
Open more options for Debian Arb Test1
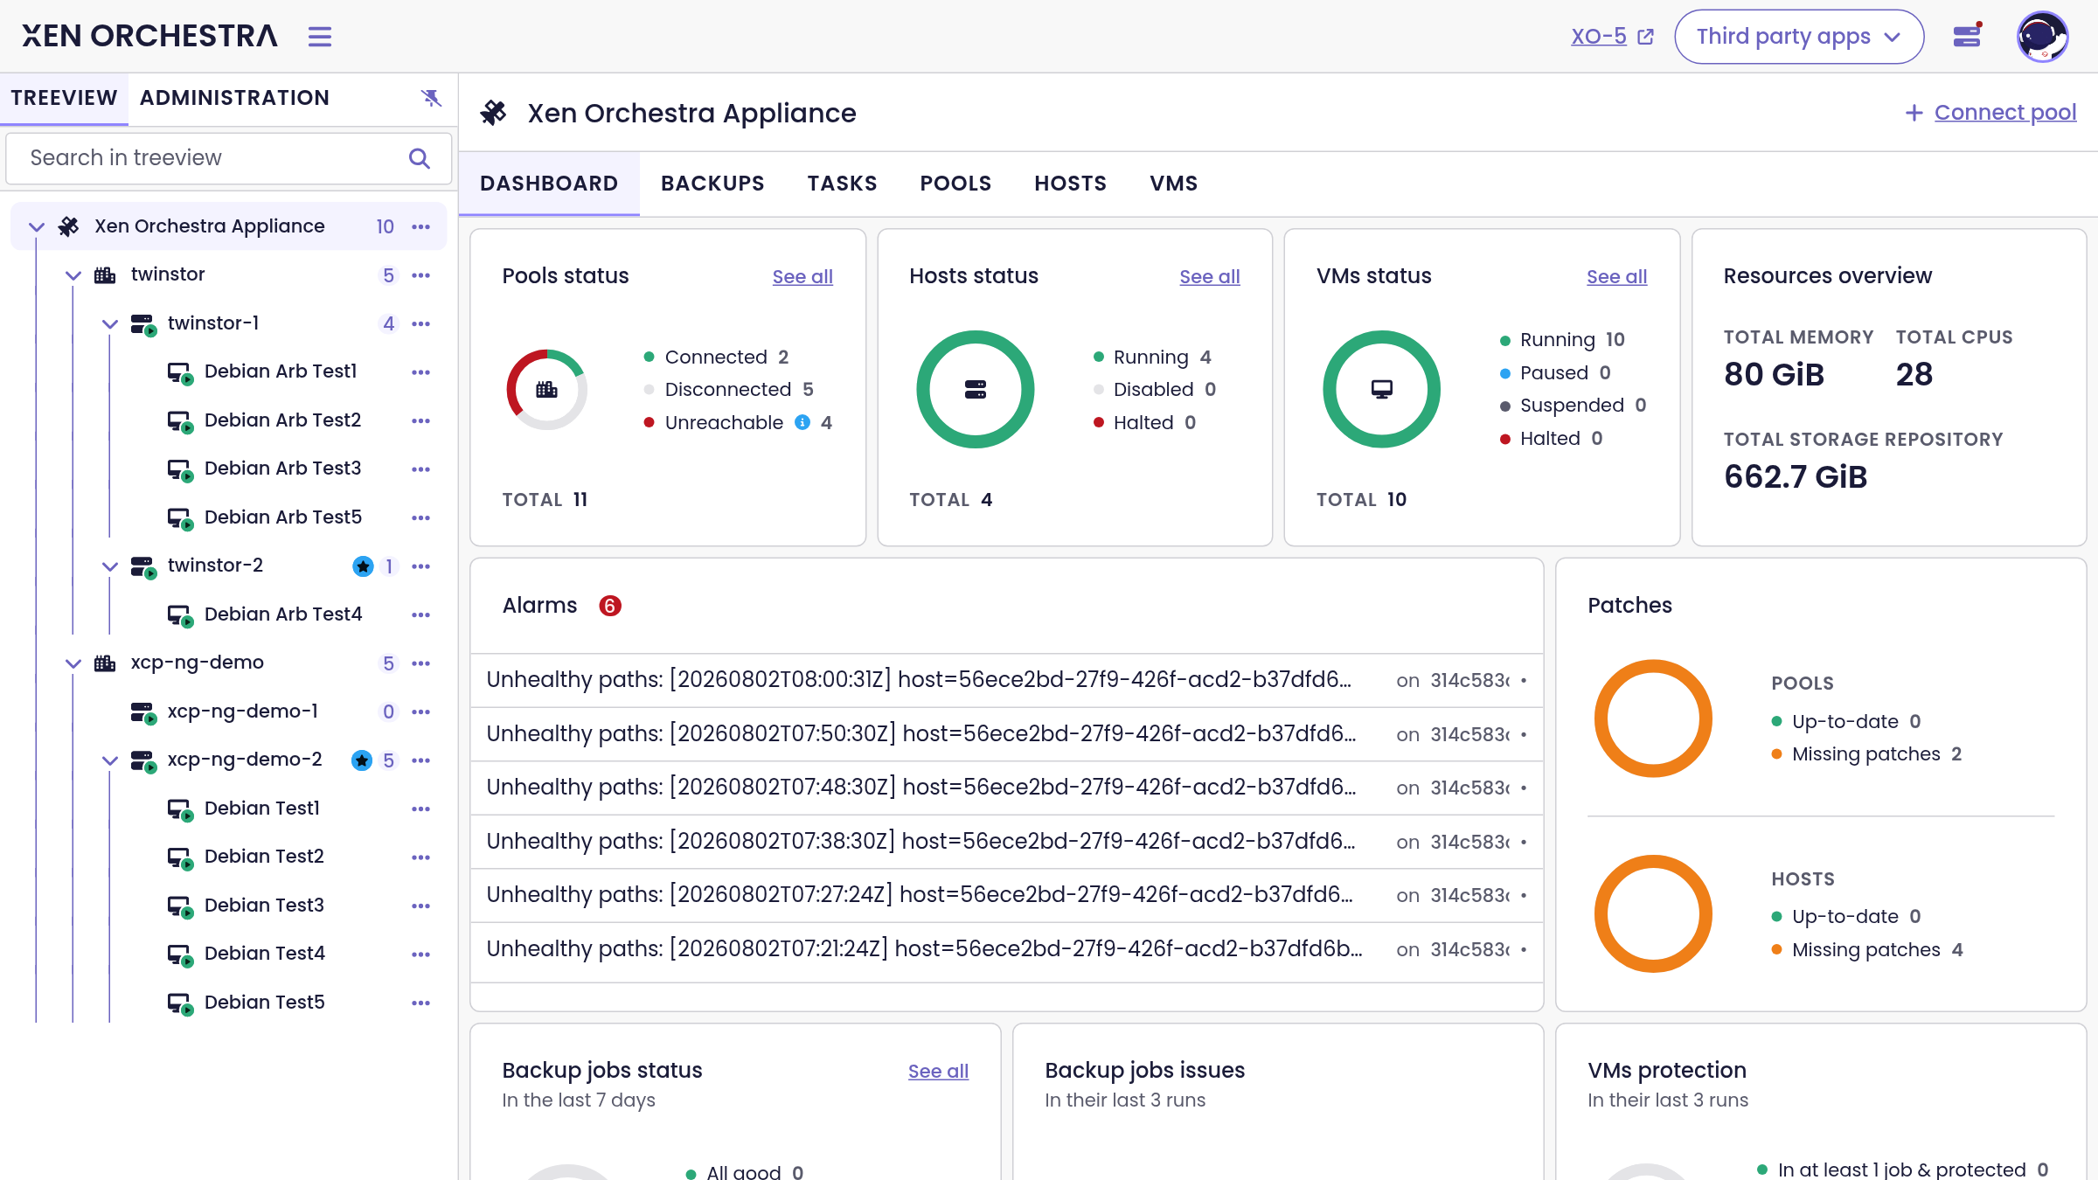click(x=421, y=372)
